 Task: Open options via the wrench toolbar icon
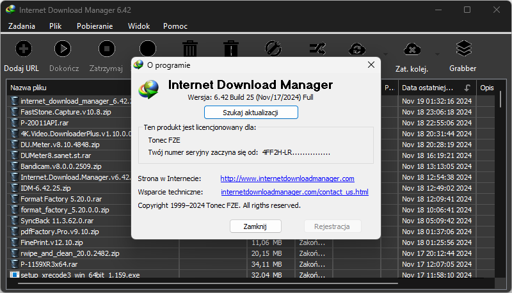273,49
